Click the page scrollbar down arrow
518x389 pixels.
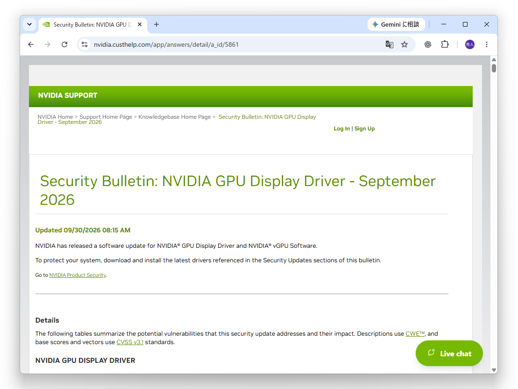494,370
